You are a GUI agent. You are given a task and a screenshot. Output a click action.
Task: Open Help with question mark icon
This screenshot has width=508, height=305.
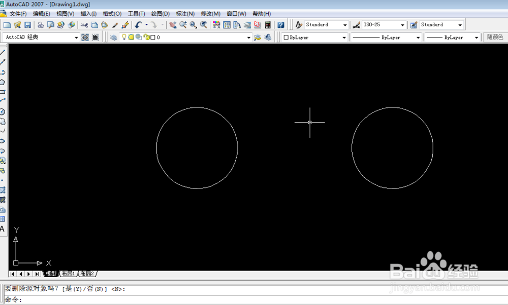281,25
